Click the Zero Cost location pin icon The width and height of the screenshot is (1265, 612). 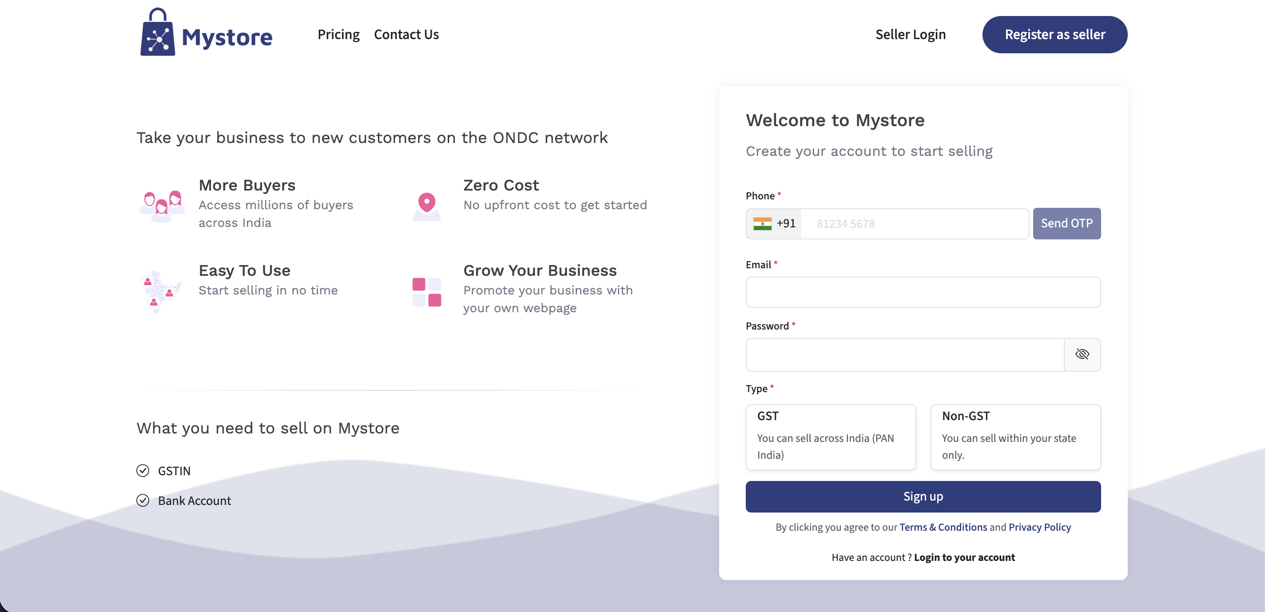click(426, 206)
